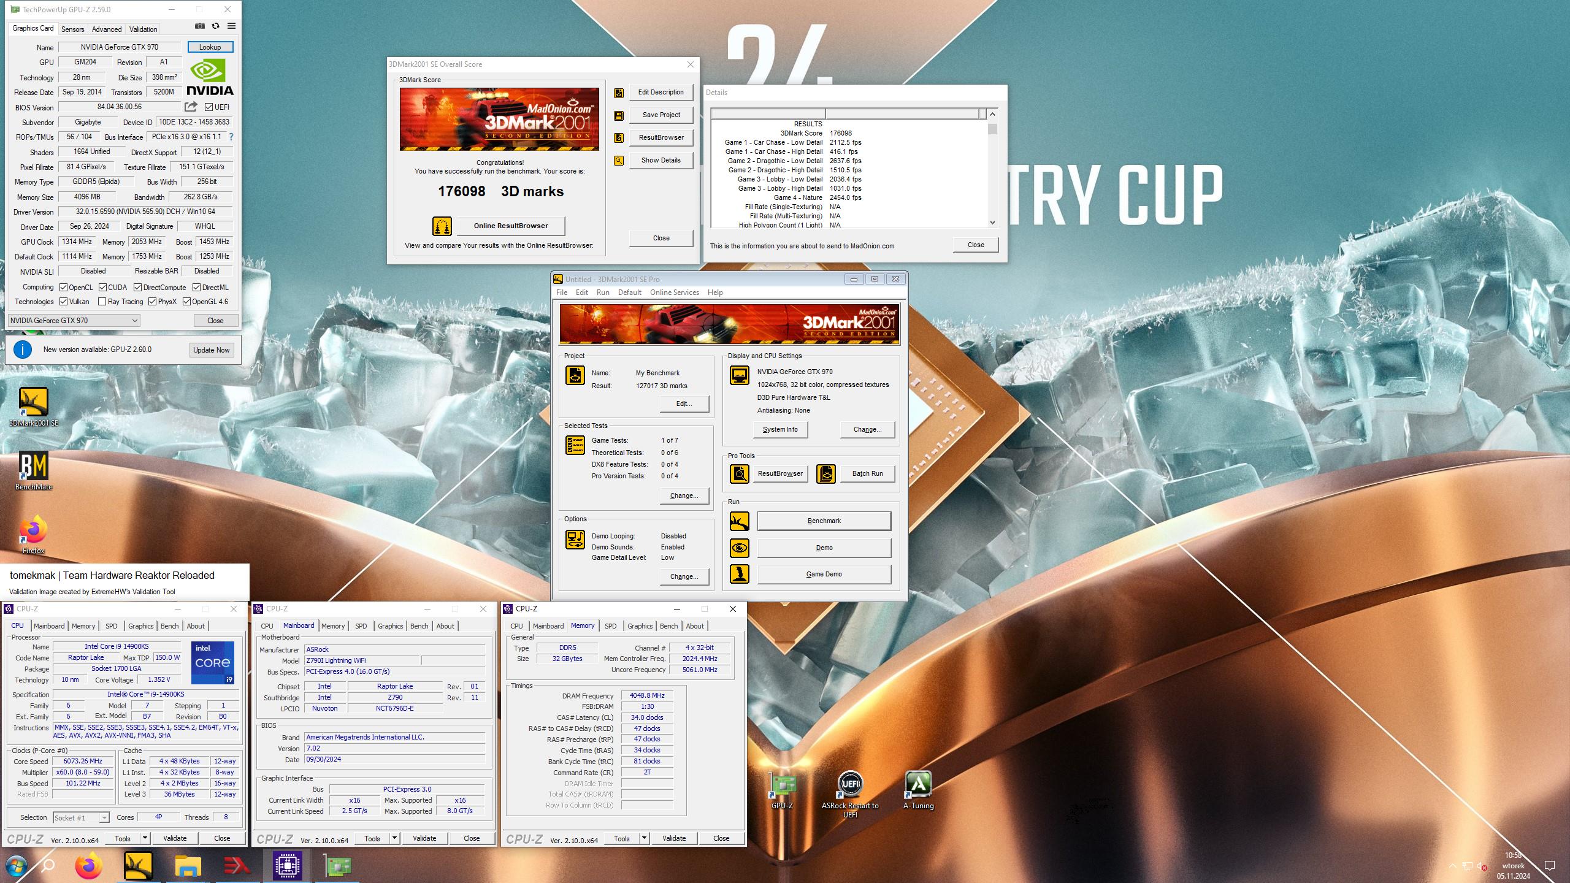This screenshot has width=1570, height=883.
Task: Switch to the Sensors tab in GPU-Z
Action: click(x=72, y=29)
